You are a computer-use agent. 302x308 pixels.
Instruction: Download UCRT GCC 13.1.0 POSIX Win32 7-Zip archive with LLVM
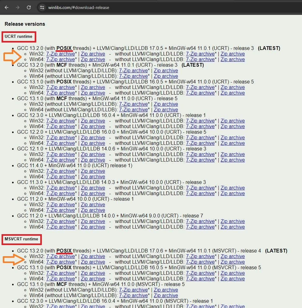61,87
